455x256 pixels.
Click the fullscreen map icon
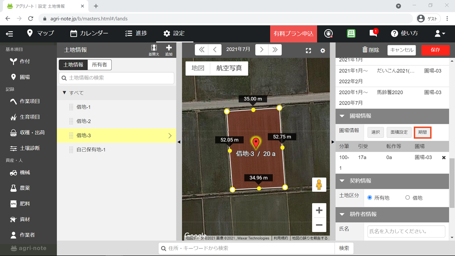(x=309, y=50)
